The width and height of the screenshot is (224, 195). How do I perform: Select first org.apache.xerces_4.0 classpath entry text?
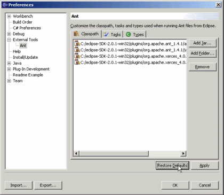point(133,56)
